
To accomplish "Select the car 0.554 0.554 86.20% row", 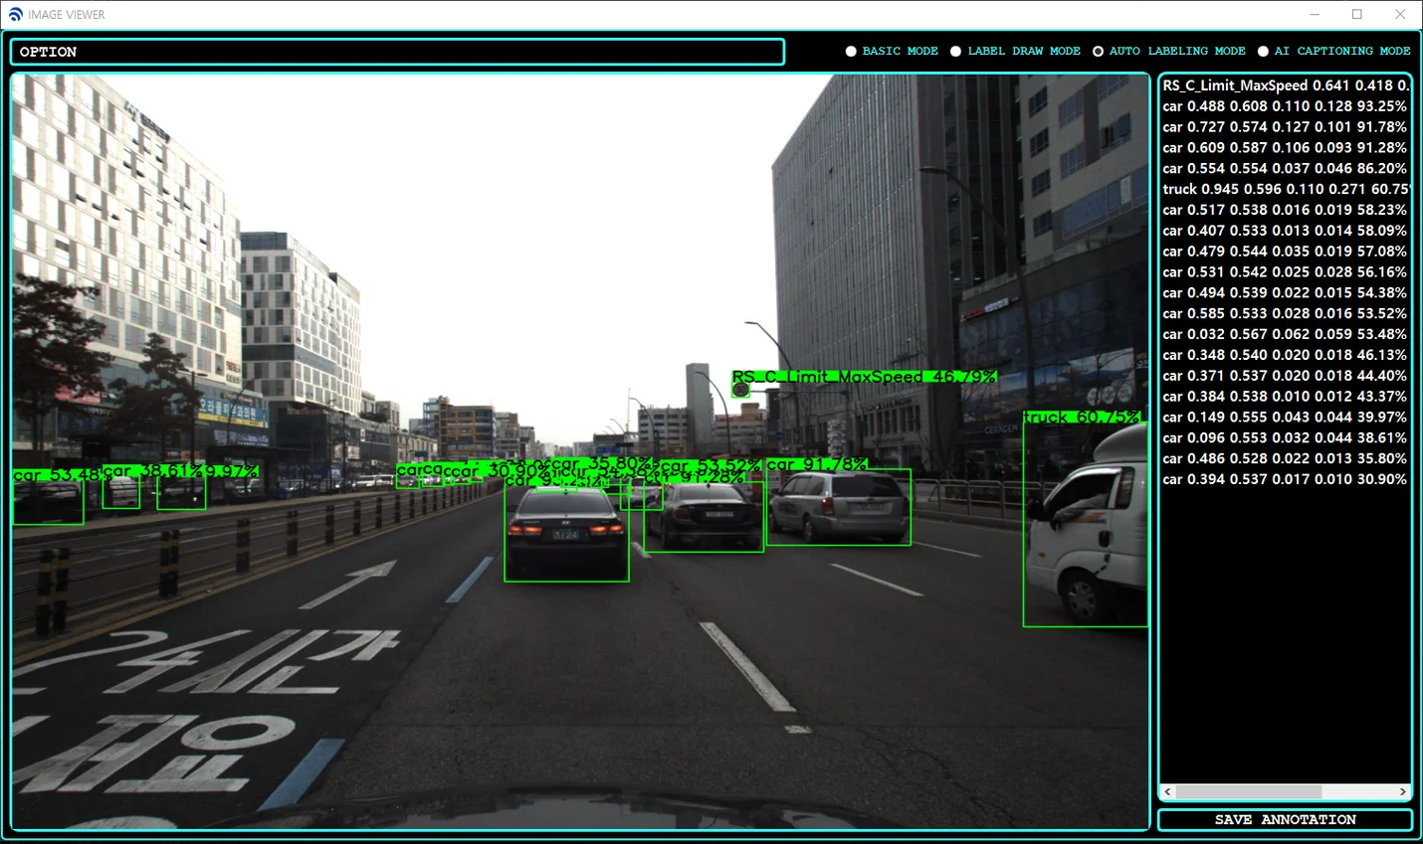I will [1286, 168].
